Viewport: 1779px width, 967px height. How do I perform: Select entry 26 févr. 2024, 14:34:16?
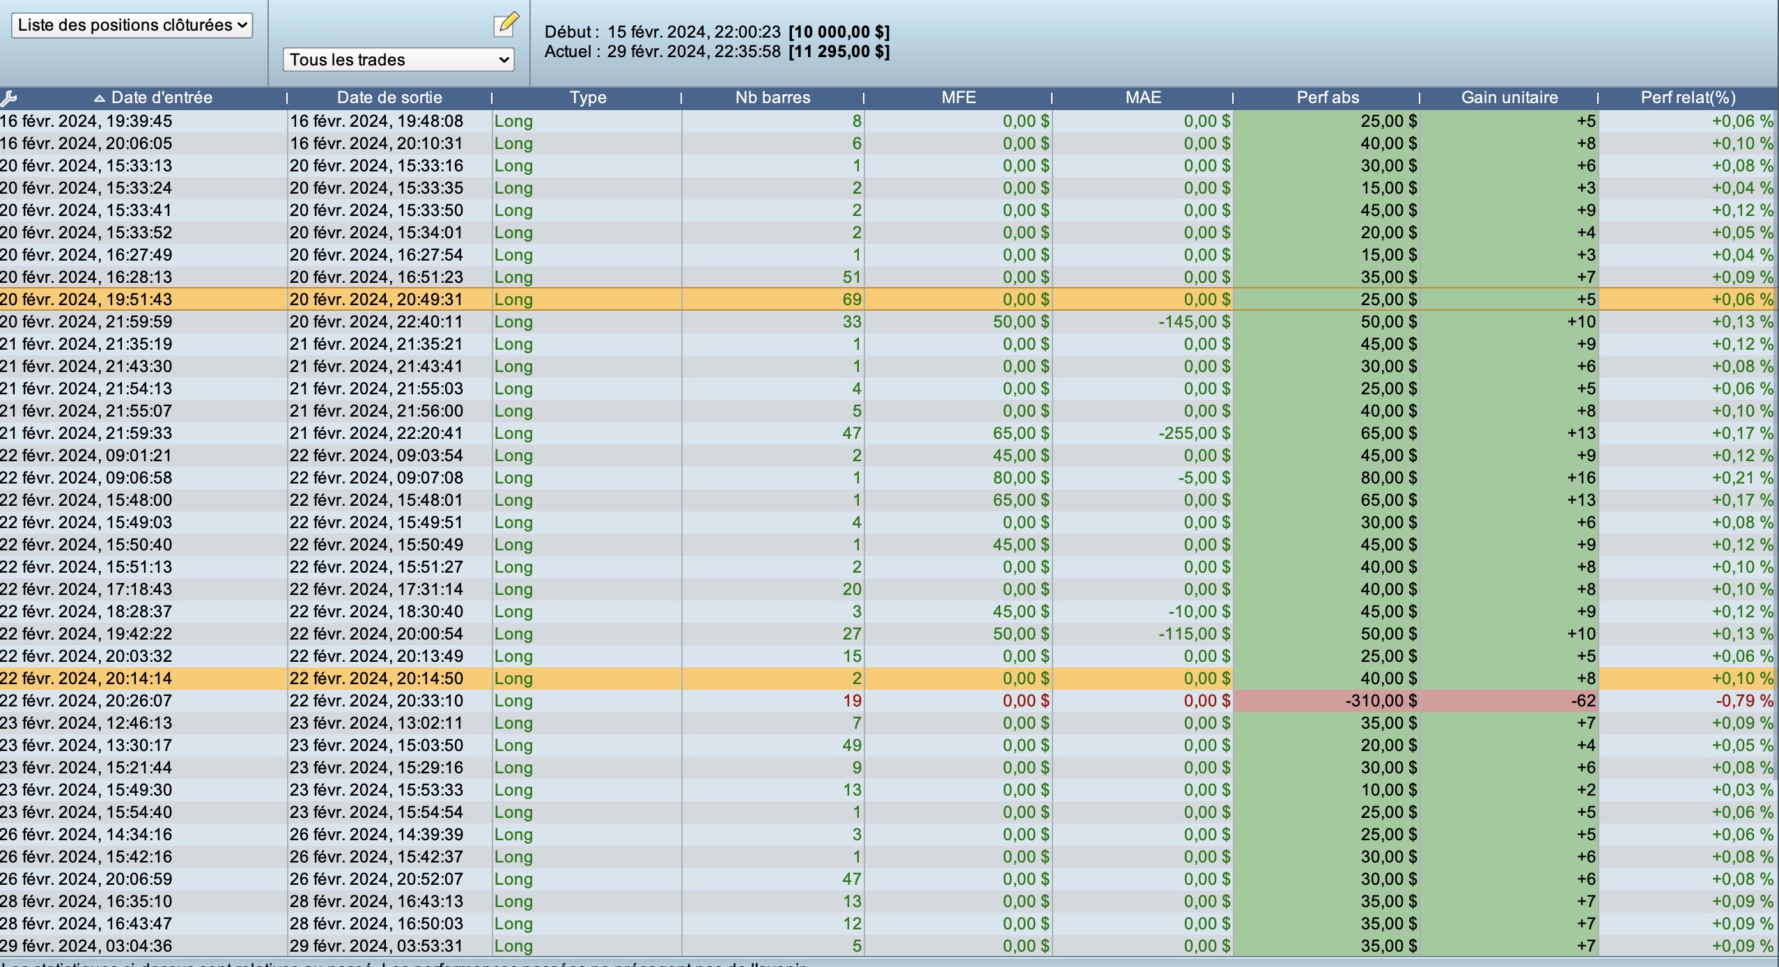86,835
